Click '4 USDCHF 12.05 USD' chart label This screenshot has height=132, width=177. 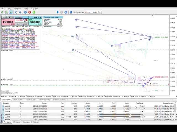(x=160, y=37)
